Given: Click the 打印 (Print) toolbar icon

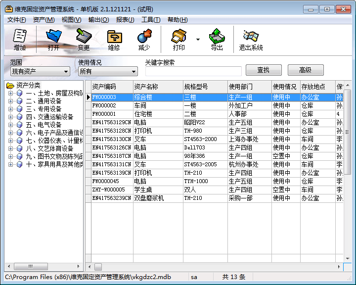Looking at the screenshot, I should [178, 40].
